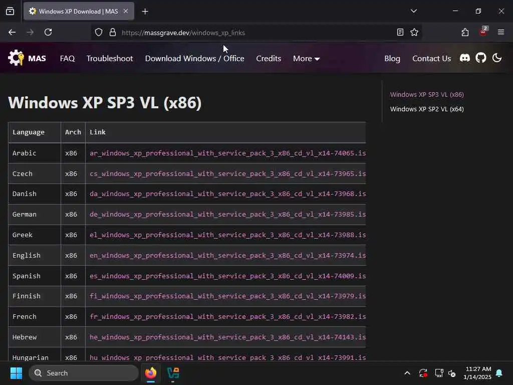Viewport: 513px width, 385px height.
Task: Open Download Windows / Office page
Action: pyautogui.click(x=195, y=59)
